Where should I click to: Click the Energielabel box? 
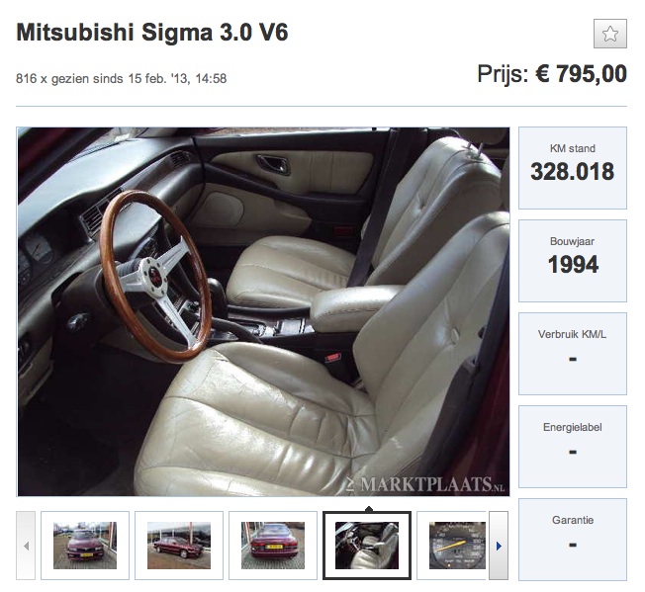pyautogui.click(x=573, y=446)
